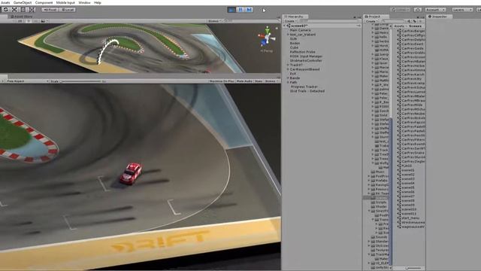Viewport: 481px width, 271px height.
Task: Click the Hierarchy search field
Action: [328, 21]
